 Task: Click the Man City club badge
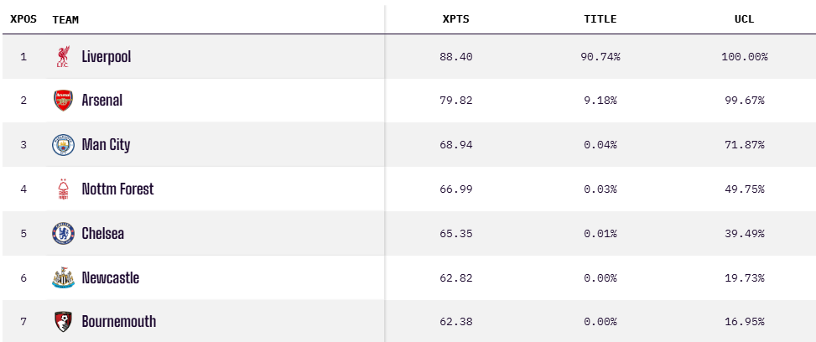63,145
